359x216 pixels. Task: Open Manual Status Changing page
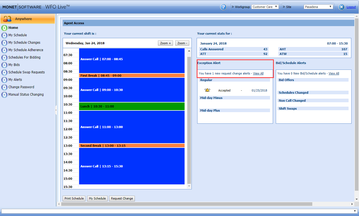click(26, 95)
